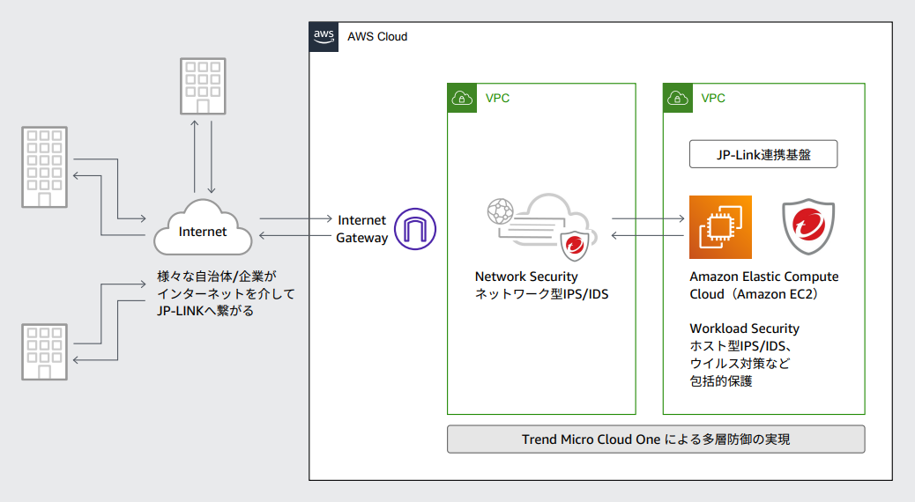Image resolution: width=915 pixels, height=502 pixels.
Task: Click the upper-left office building icon
Action: [43, 166]
